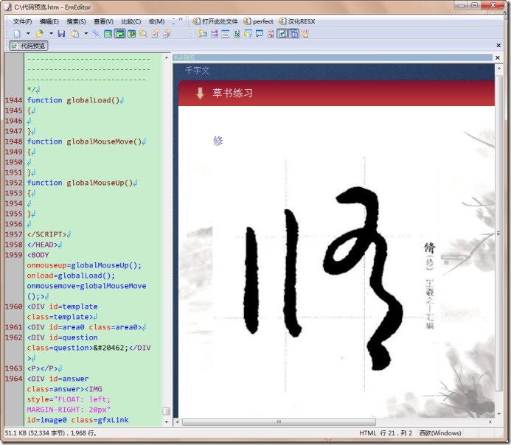The width and height of the screenshot is (511, 445).
Task: Toggle the highlighted green wrap button
Action: [120, 34]
